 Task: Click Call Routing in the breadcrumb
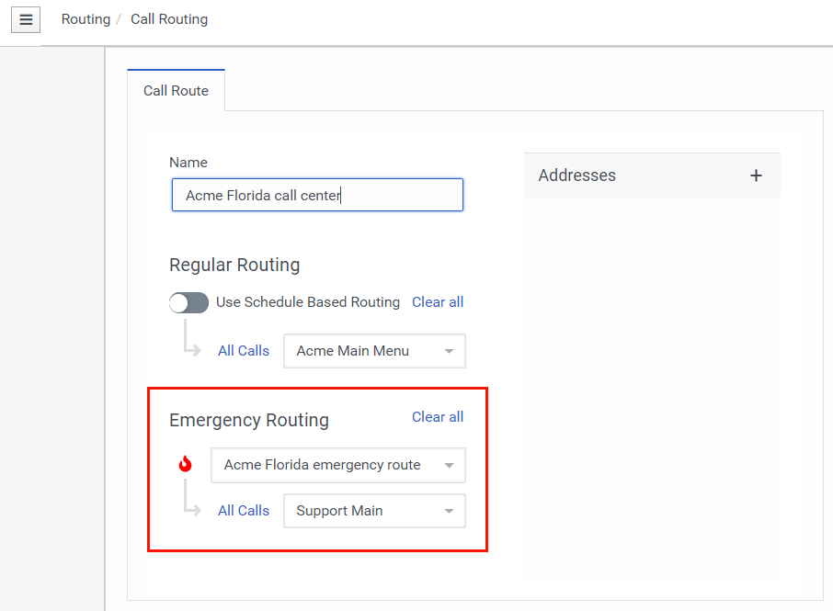(x=169, y=19)
